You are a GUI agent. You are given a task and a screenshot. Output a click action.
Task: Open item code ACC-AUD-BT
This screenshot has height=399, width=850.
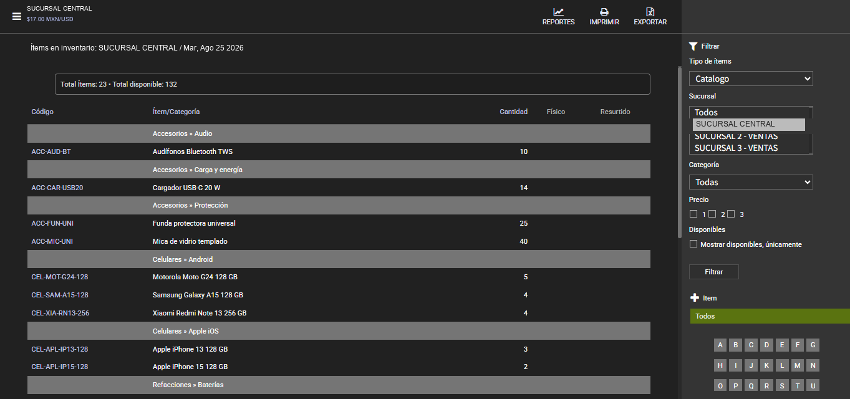(51, 151)
